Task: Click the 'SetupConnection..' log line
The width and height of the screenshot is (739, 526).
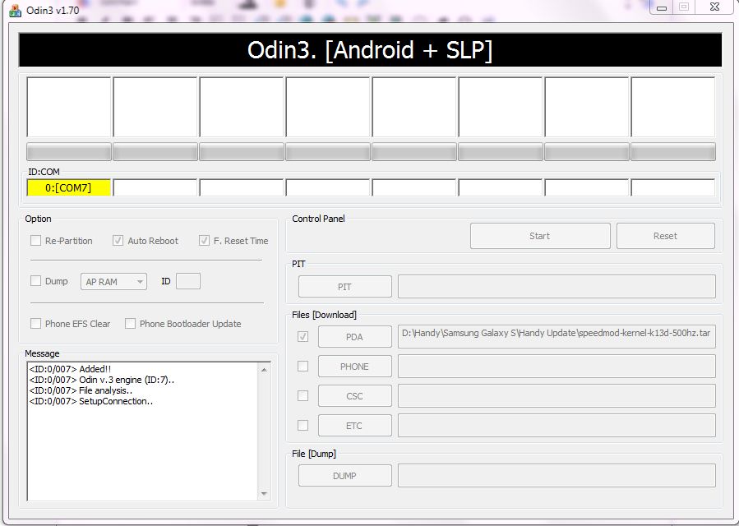Action: 91,401
